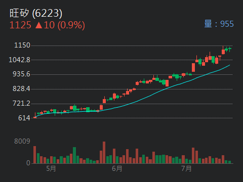Viewport: 243px width, 182px height.
Task: Click the 721.2 price axis label
Action: (21, 103)
